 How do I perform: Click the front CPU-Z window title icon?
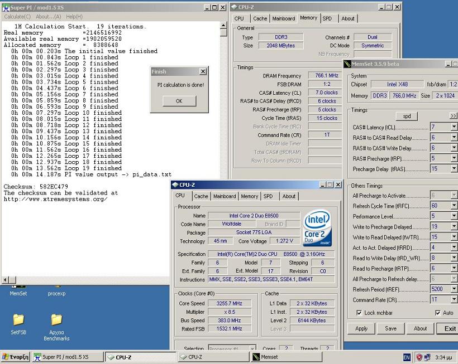click(175, 185)
